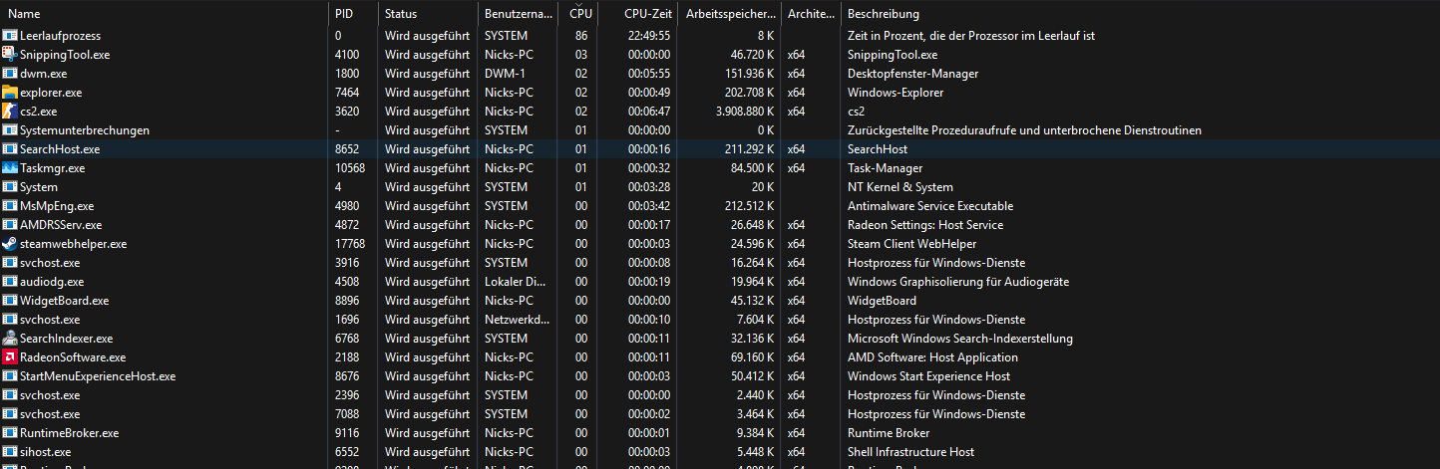Click icon of svchost.exe with PID 2396

[x=10, y=395]
